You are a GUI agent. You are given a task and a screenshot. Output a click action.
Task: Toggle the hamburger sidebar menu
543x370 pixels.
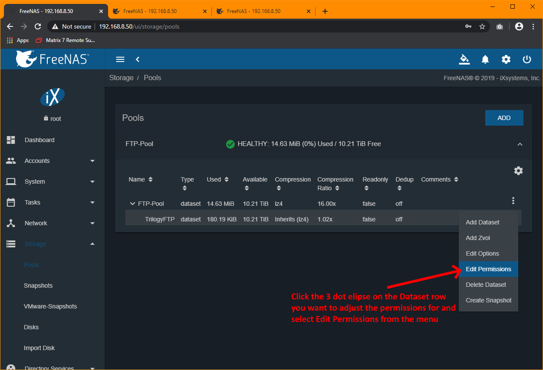pos(120,59)
